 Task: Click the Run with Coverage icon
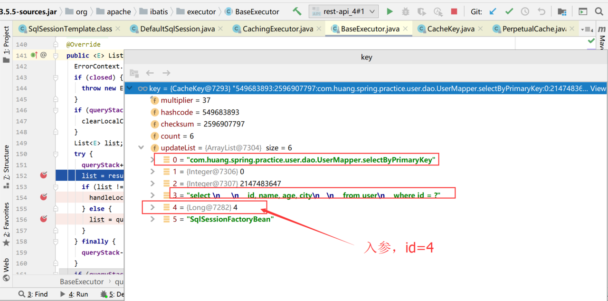pos(421,11)
